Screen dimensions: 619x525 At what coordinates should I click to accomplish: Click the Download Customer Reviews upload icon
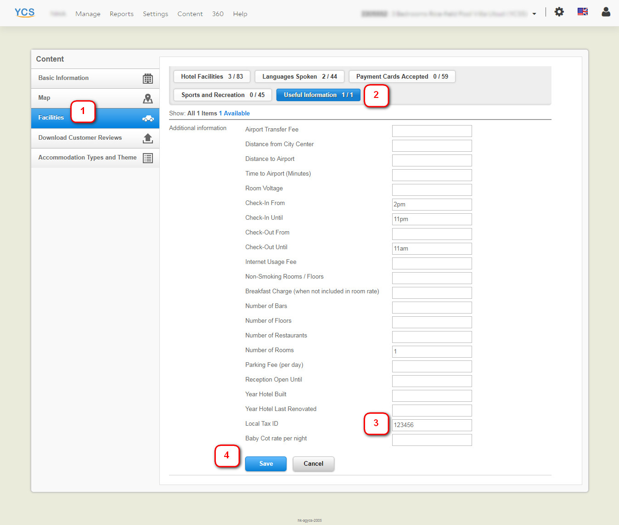[147, 138]
